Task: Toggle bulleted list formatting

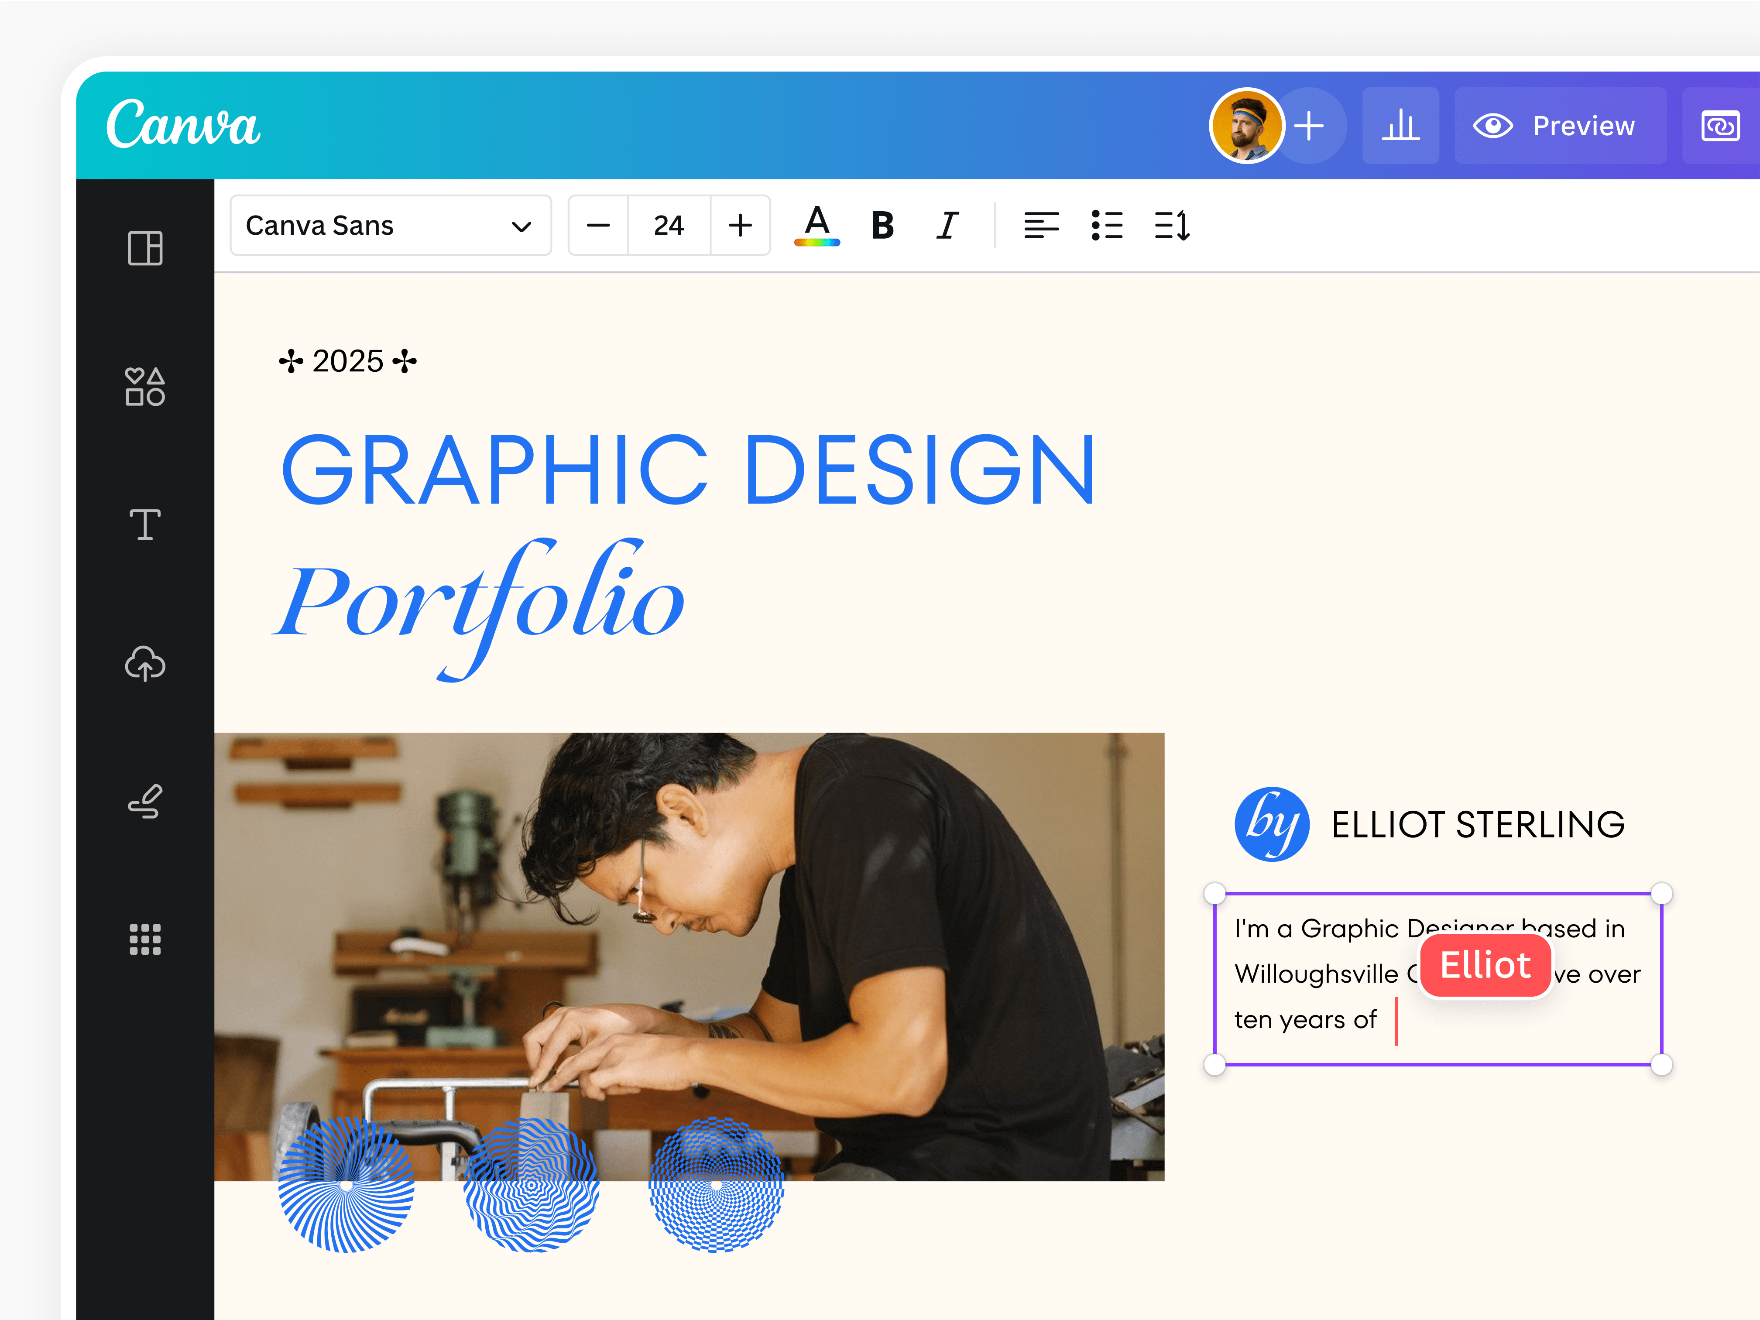Action: click(1107, 225)
